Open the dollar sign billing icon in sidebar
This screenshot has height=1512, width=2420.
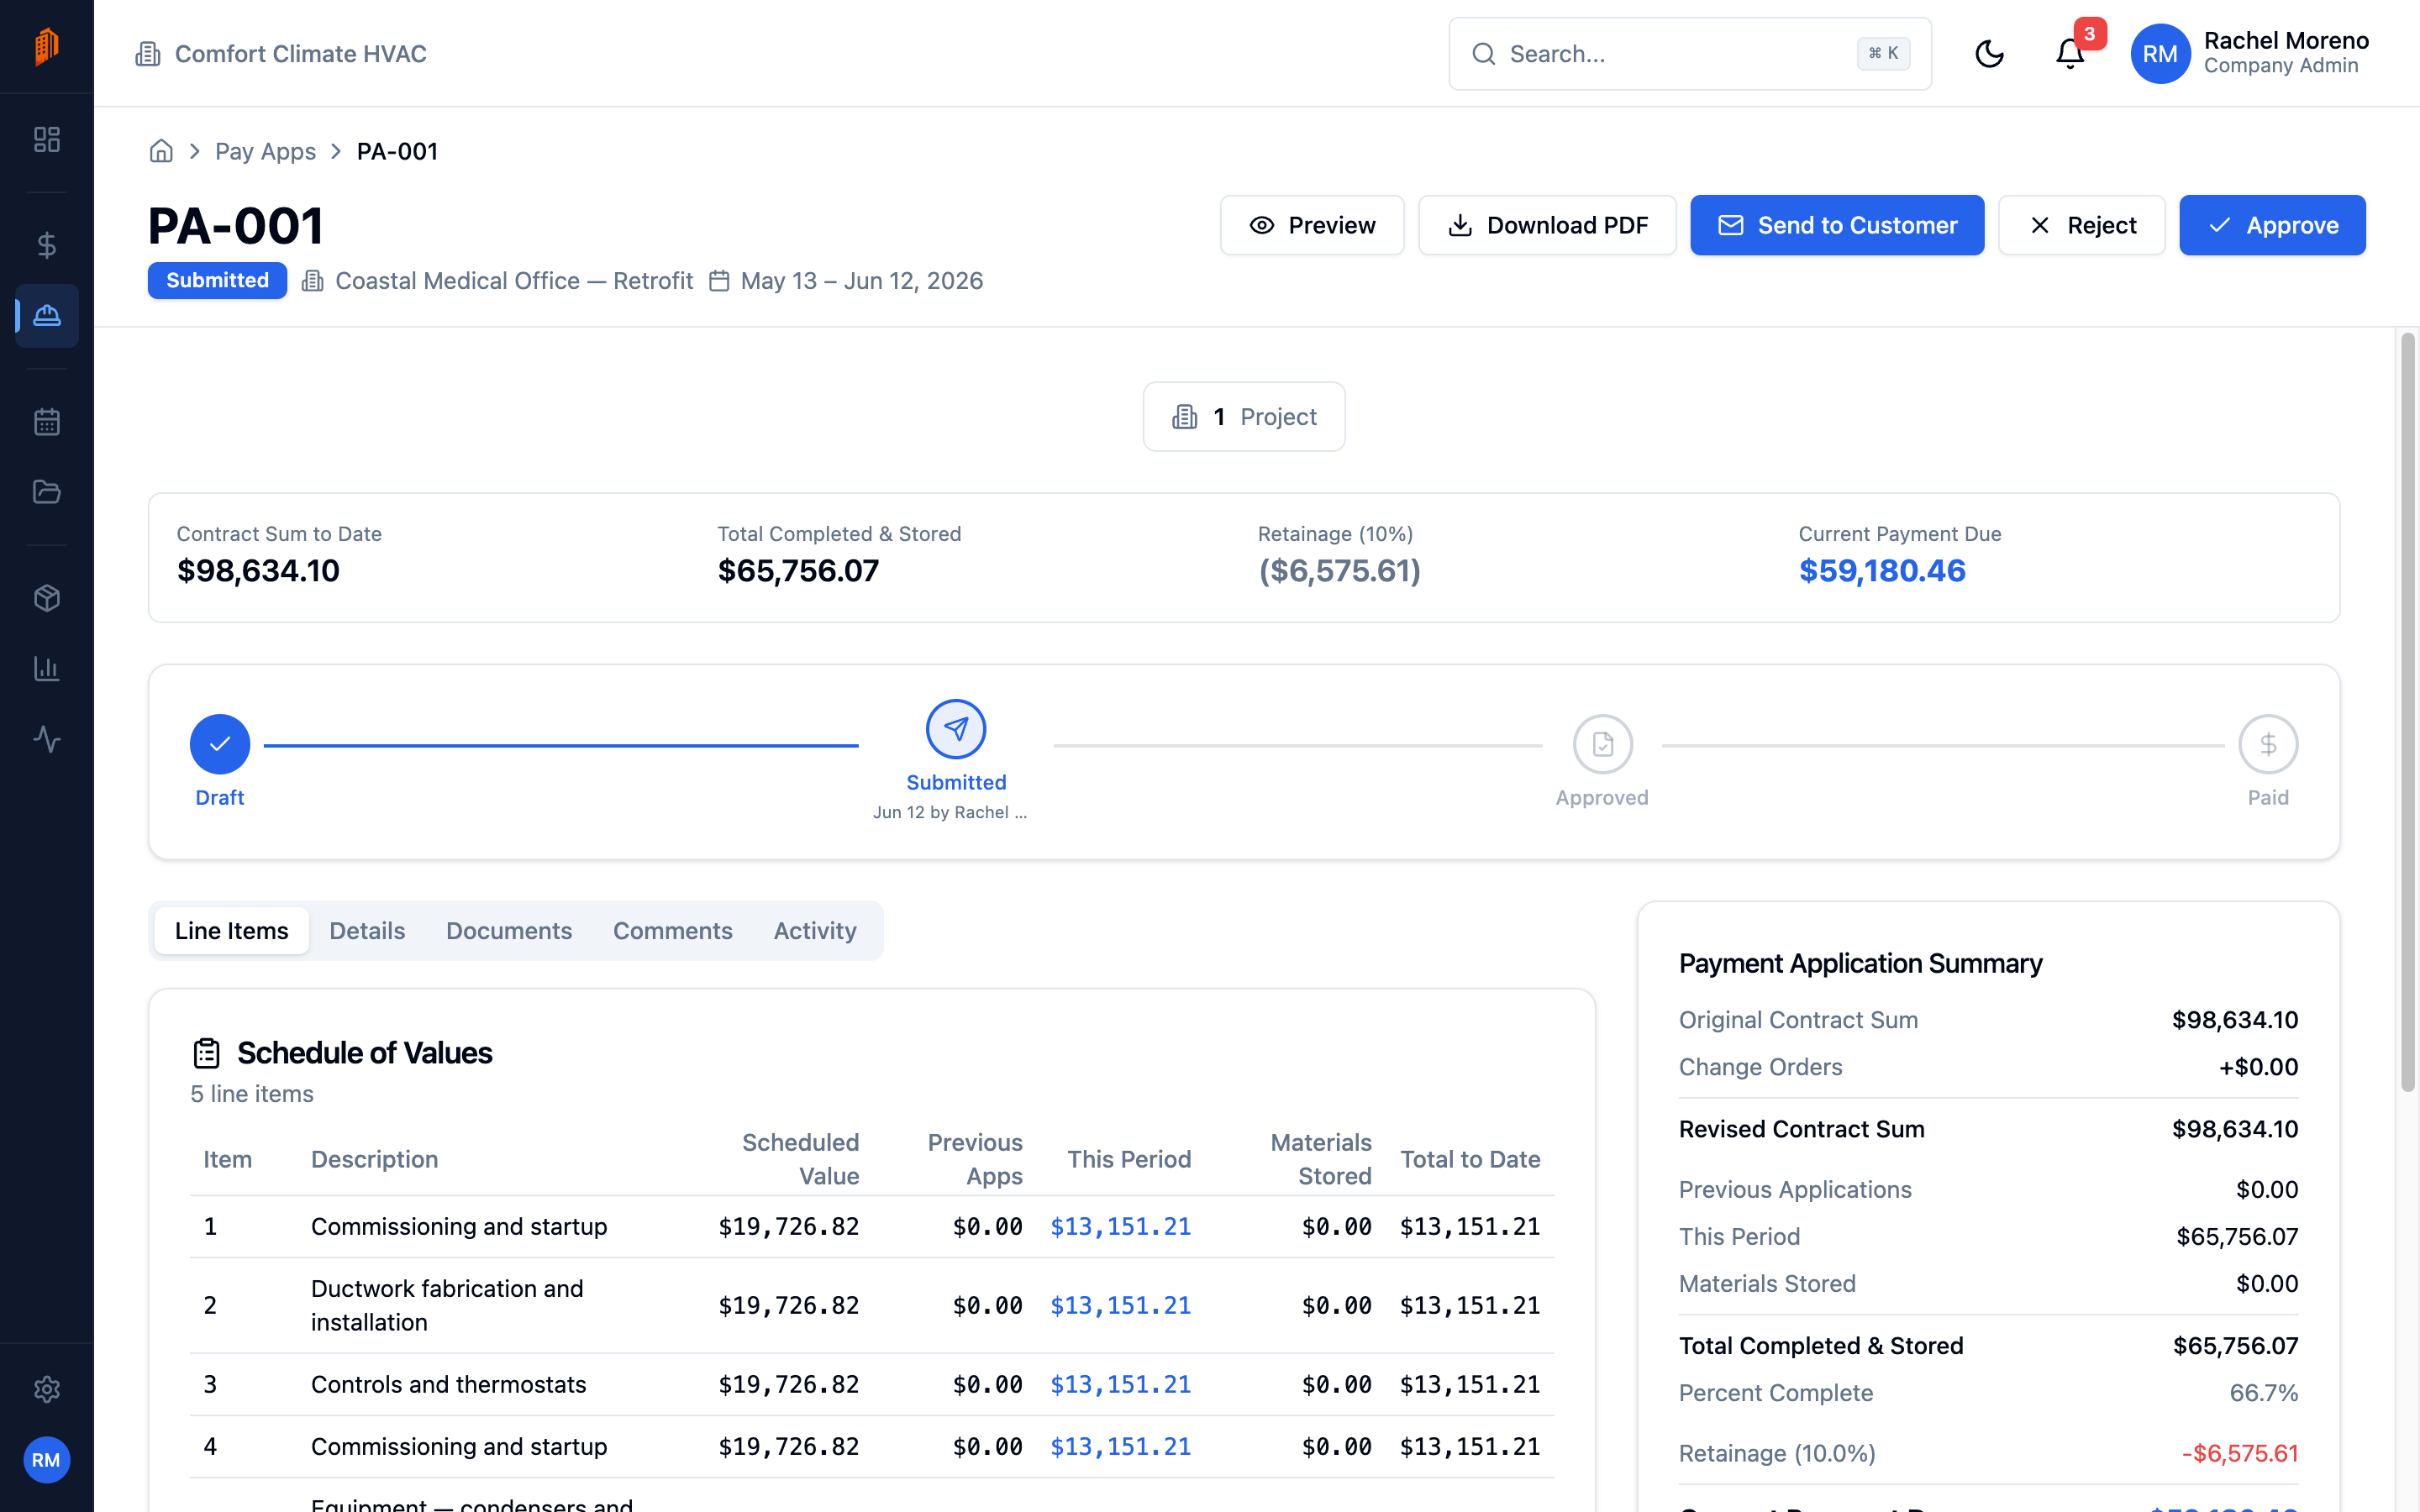(x=47, y=245)
